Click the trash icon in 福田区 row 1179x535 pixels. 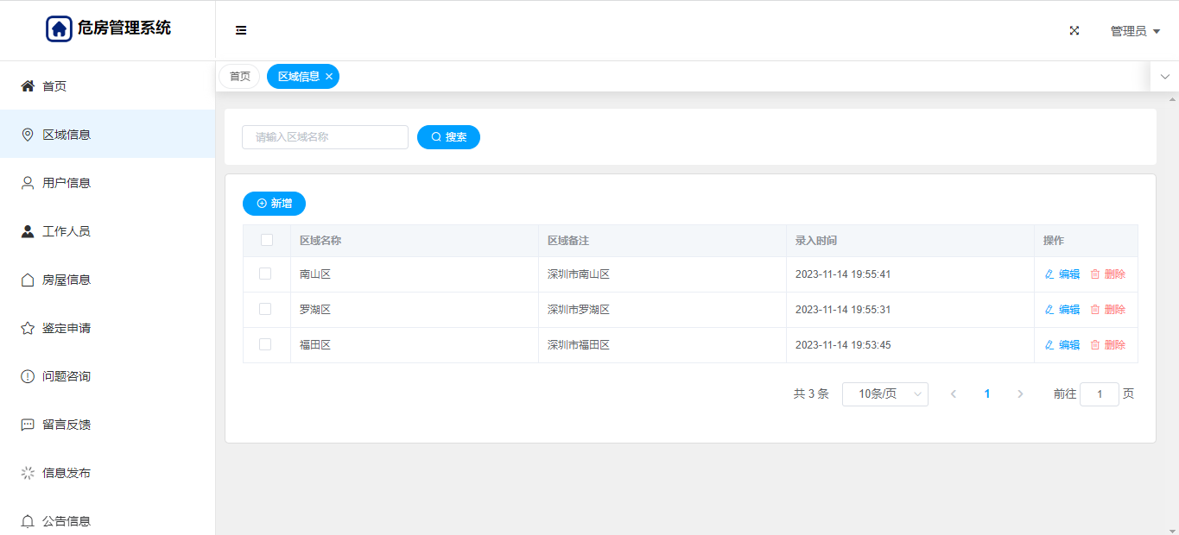pos(1095,345)
